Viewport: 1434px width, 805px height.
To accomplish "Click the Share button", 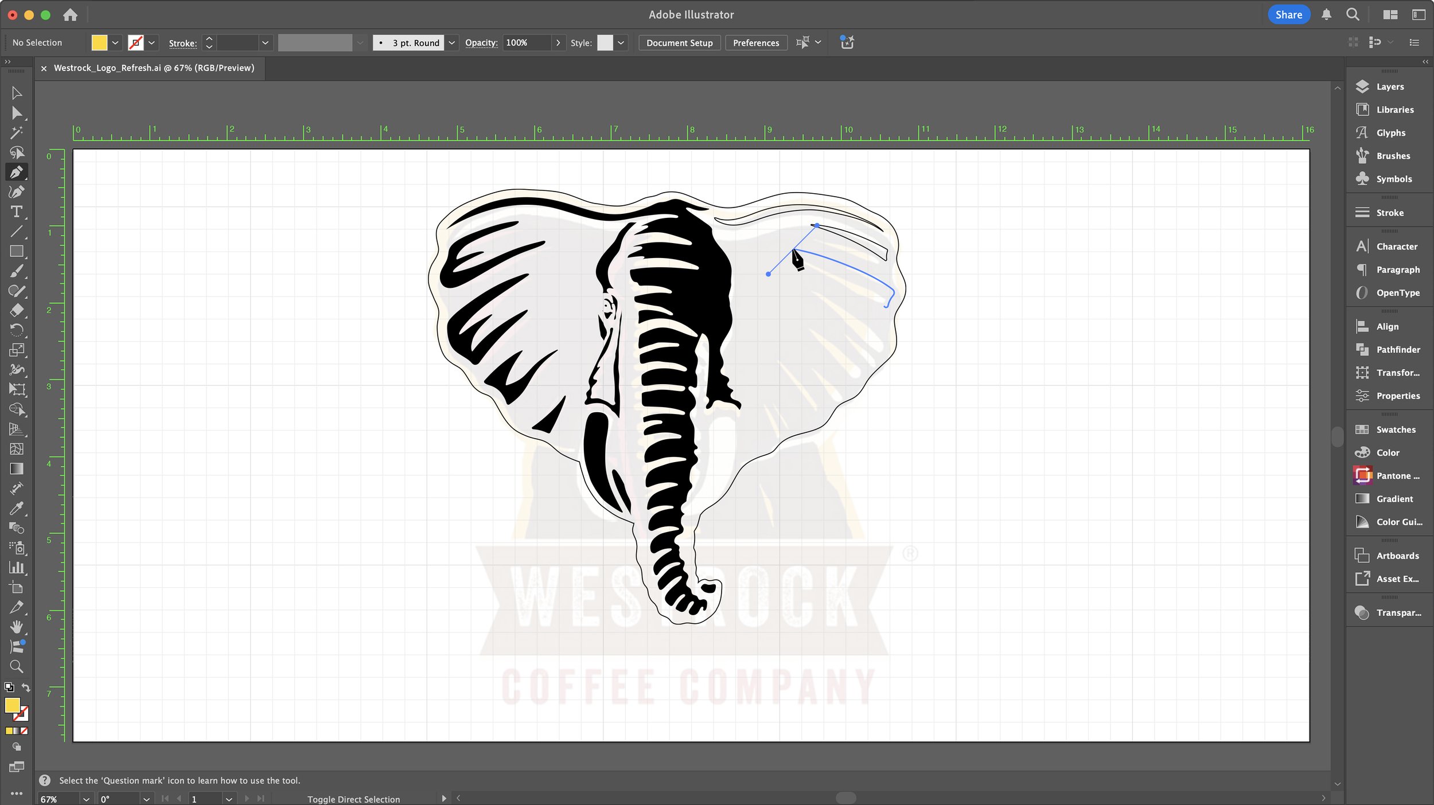I will (1288, 15).
